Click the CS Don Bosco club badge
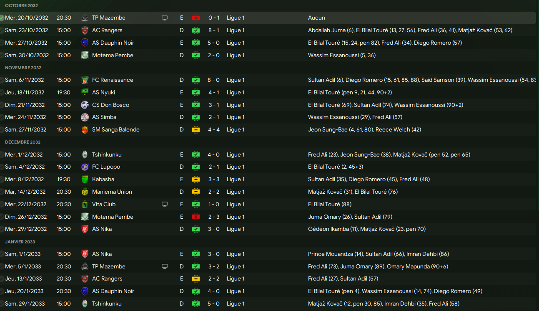 [x=85, y=105]
